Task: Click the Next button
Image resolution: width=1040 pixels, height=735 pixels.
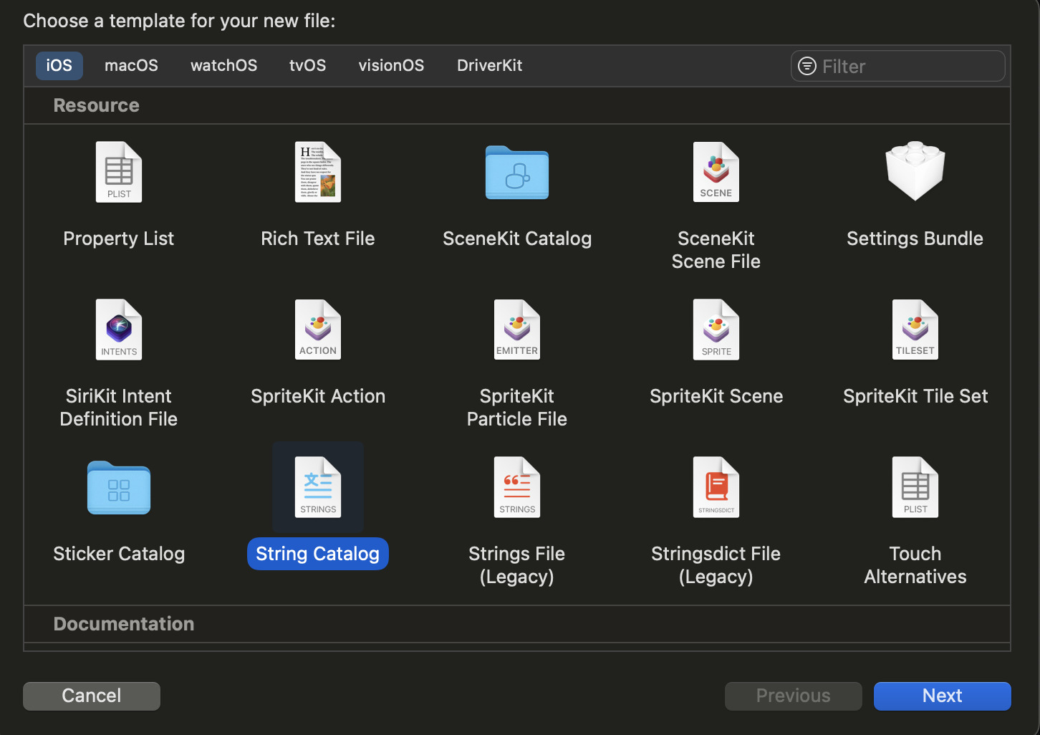Action: (x=943, y=696)
